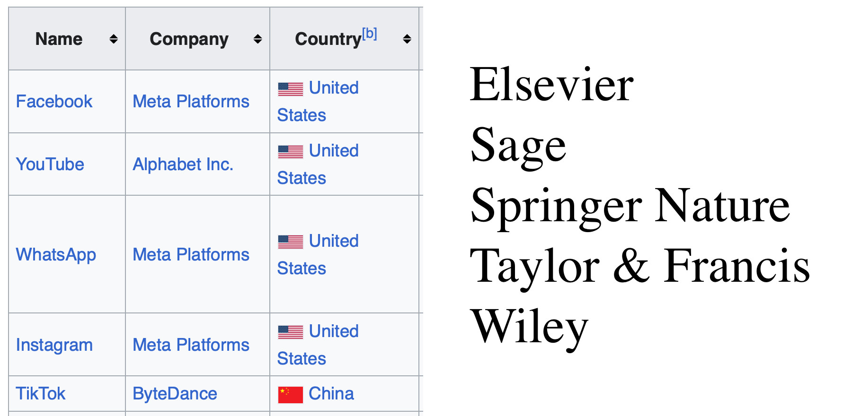The height and width of the screenshot is (416, 852).
Task: Sort the table by the Country column arrows
Action: click(x=407, y=39)
